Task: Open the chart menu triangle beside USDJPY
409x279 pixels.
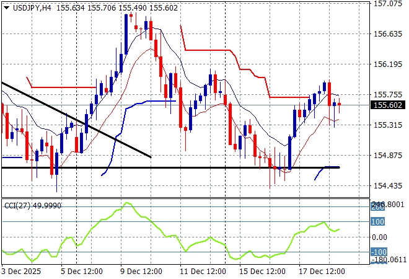Action: [7, 8]
